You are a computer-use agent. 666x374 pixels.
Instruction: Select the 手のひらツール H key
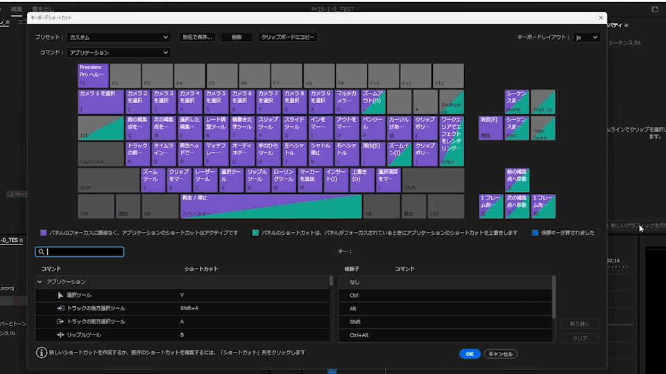pyautogui.click(x=268, y=154)
